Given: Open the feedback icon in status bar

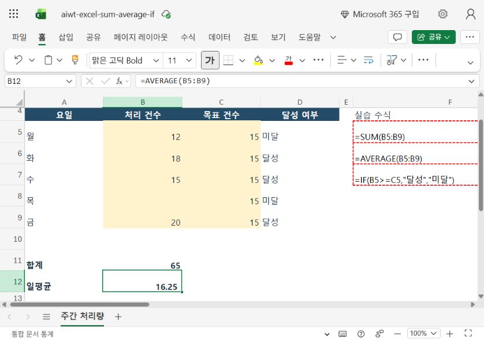Looking at the screenshot, I should (379, 333).
